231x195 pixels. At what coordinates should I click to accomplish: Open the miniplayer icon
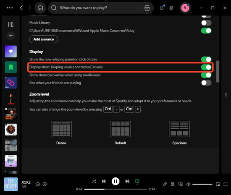[x=218, y=184]
